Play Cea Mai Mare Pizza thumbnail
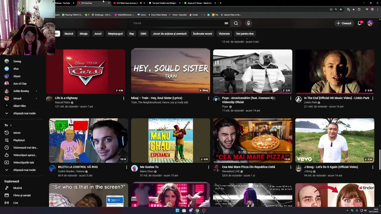The width and height of the screenshot is (381, 214). click(253, 141)
